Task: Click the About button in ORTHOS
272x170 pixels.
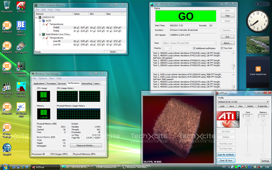Action: (x=227, y=43)
